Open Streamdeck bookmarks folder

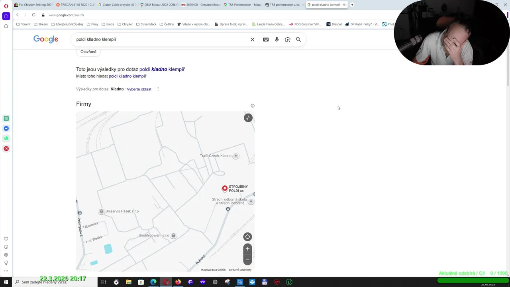pyautogui.click(x=146, y=24)
